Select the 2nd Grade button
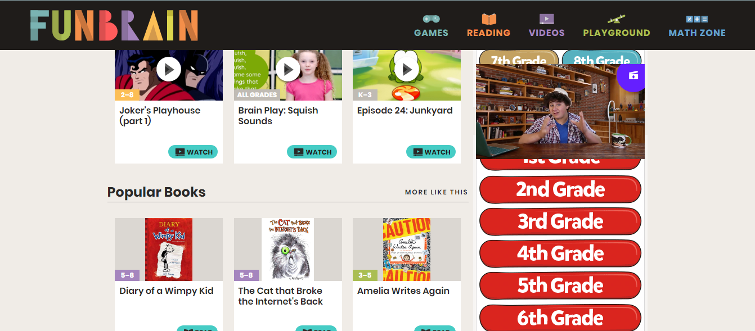Screen dimensions: 755x331 coord(560,189)
